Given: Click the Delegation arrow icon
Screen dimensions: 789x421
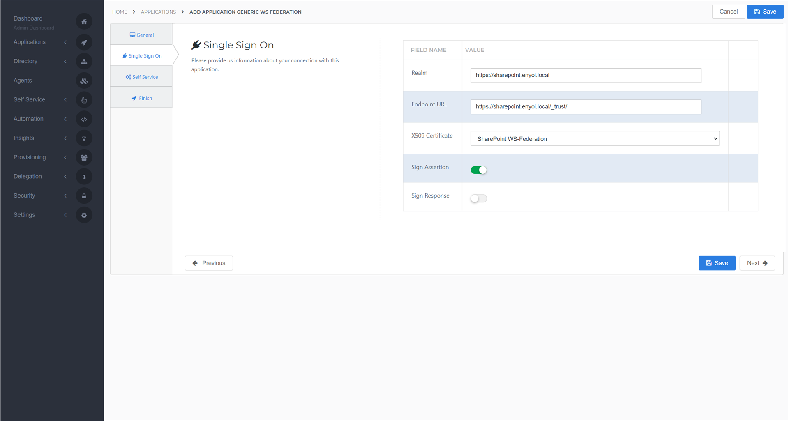Looking at the screenshot, I should tap(84, 177).
